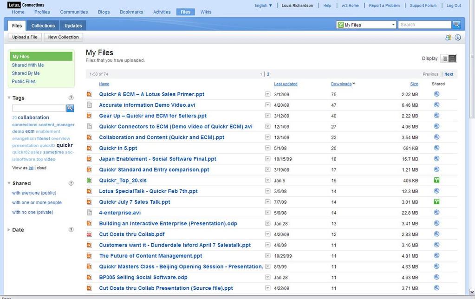Switch display to summary list view

coord(444,58)
